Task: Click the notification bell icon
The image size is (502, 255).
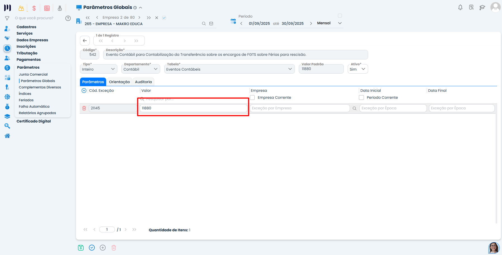Action: [x=460, y=8]
